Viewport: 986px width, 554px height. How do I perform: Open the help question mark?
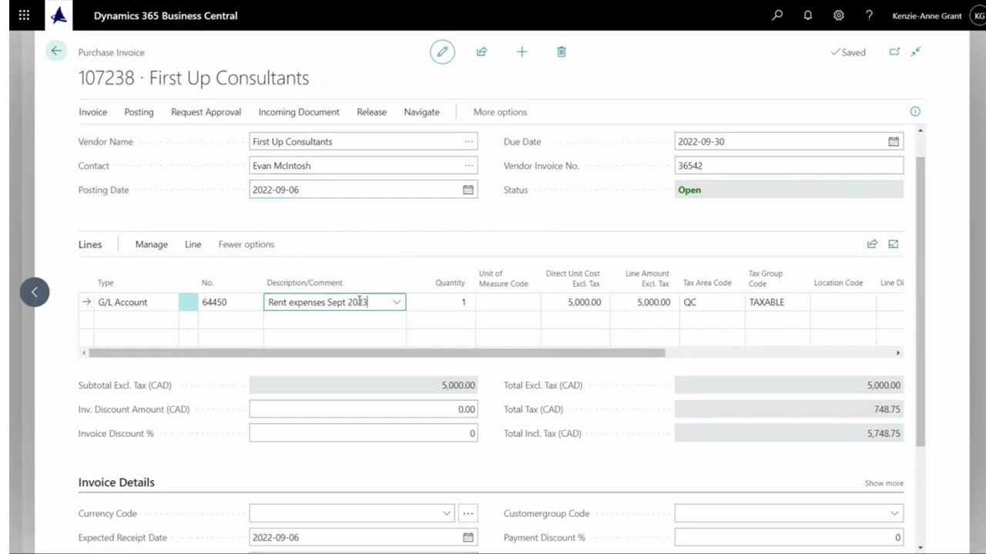(x=869, y=15)
